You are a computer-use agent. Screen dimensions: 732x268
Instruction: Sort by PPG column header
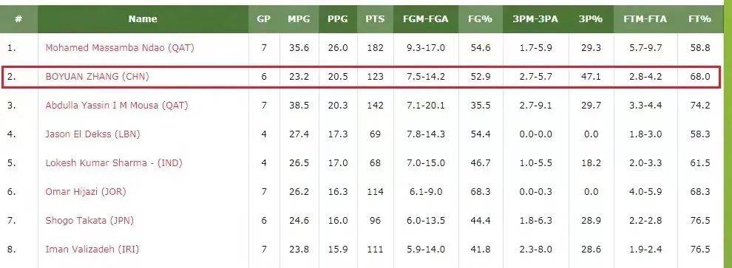[x=337, y=19]
